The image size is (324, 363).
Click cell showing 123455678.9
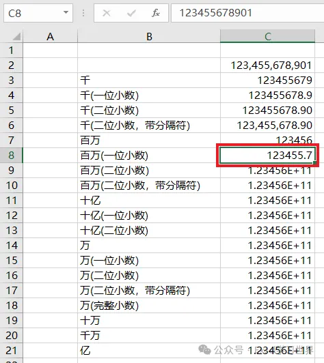pyautogui.click(x=268, y=96)
